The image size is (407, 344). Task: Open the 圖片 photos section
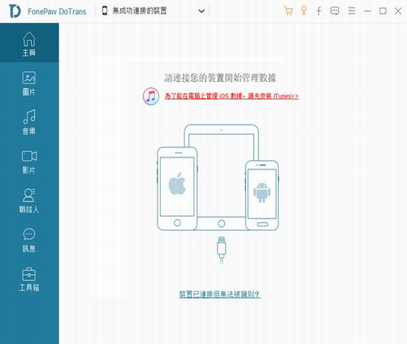tap(29, 84)
